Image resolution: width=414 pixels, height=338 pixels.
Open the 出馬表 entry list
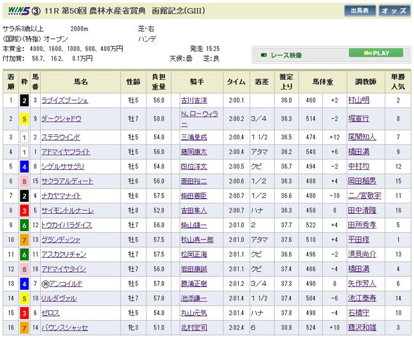(359, 11)
